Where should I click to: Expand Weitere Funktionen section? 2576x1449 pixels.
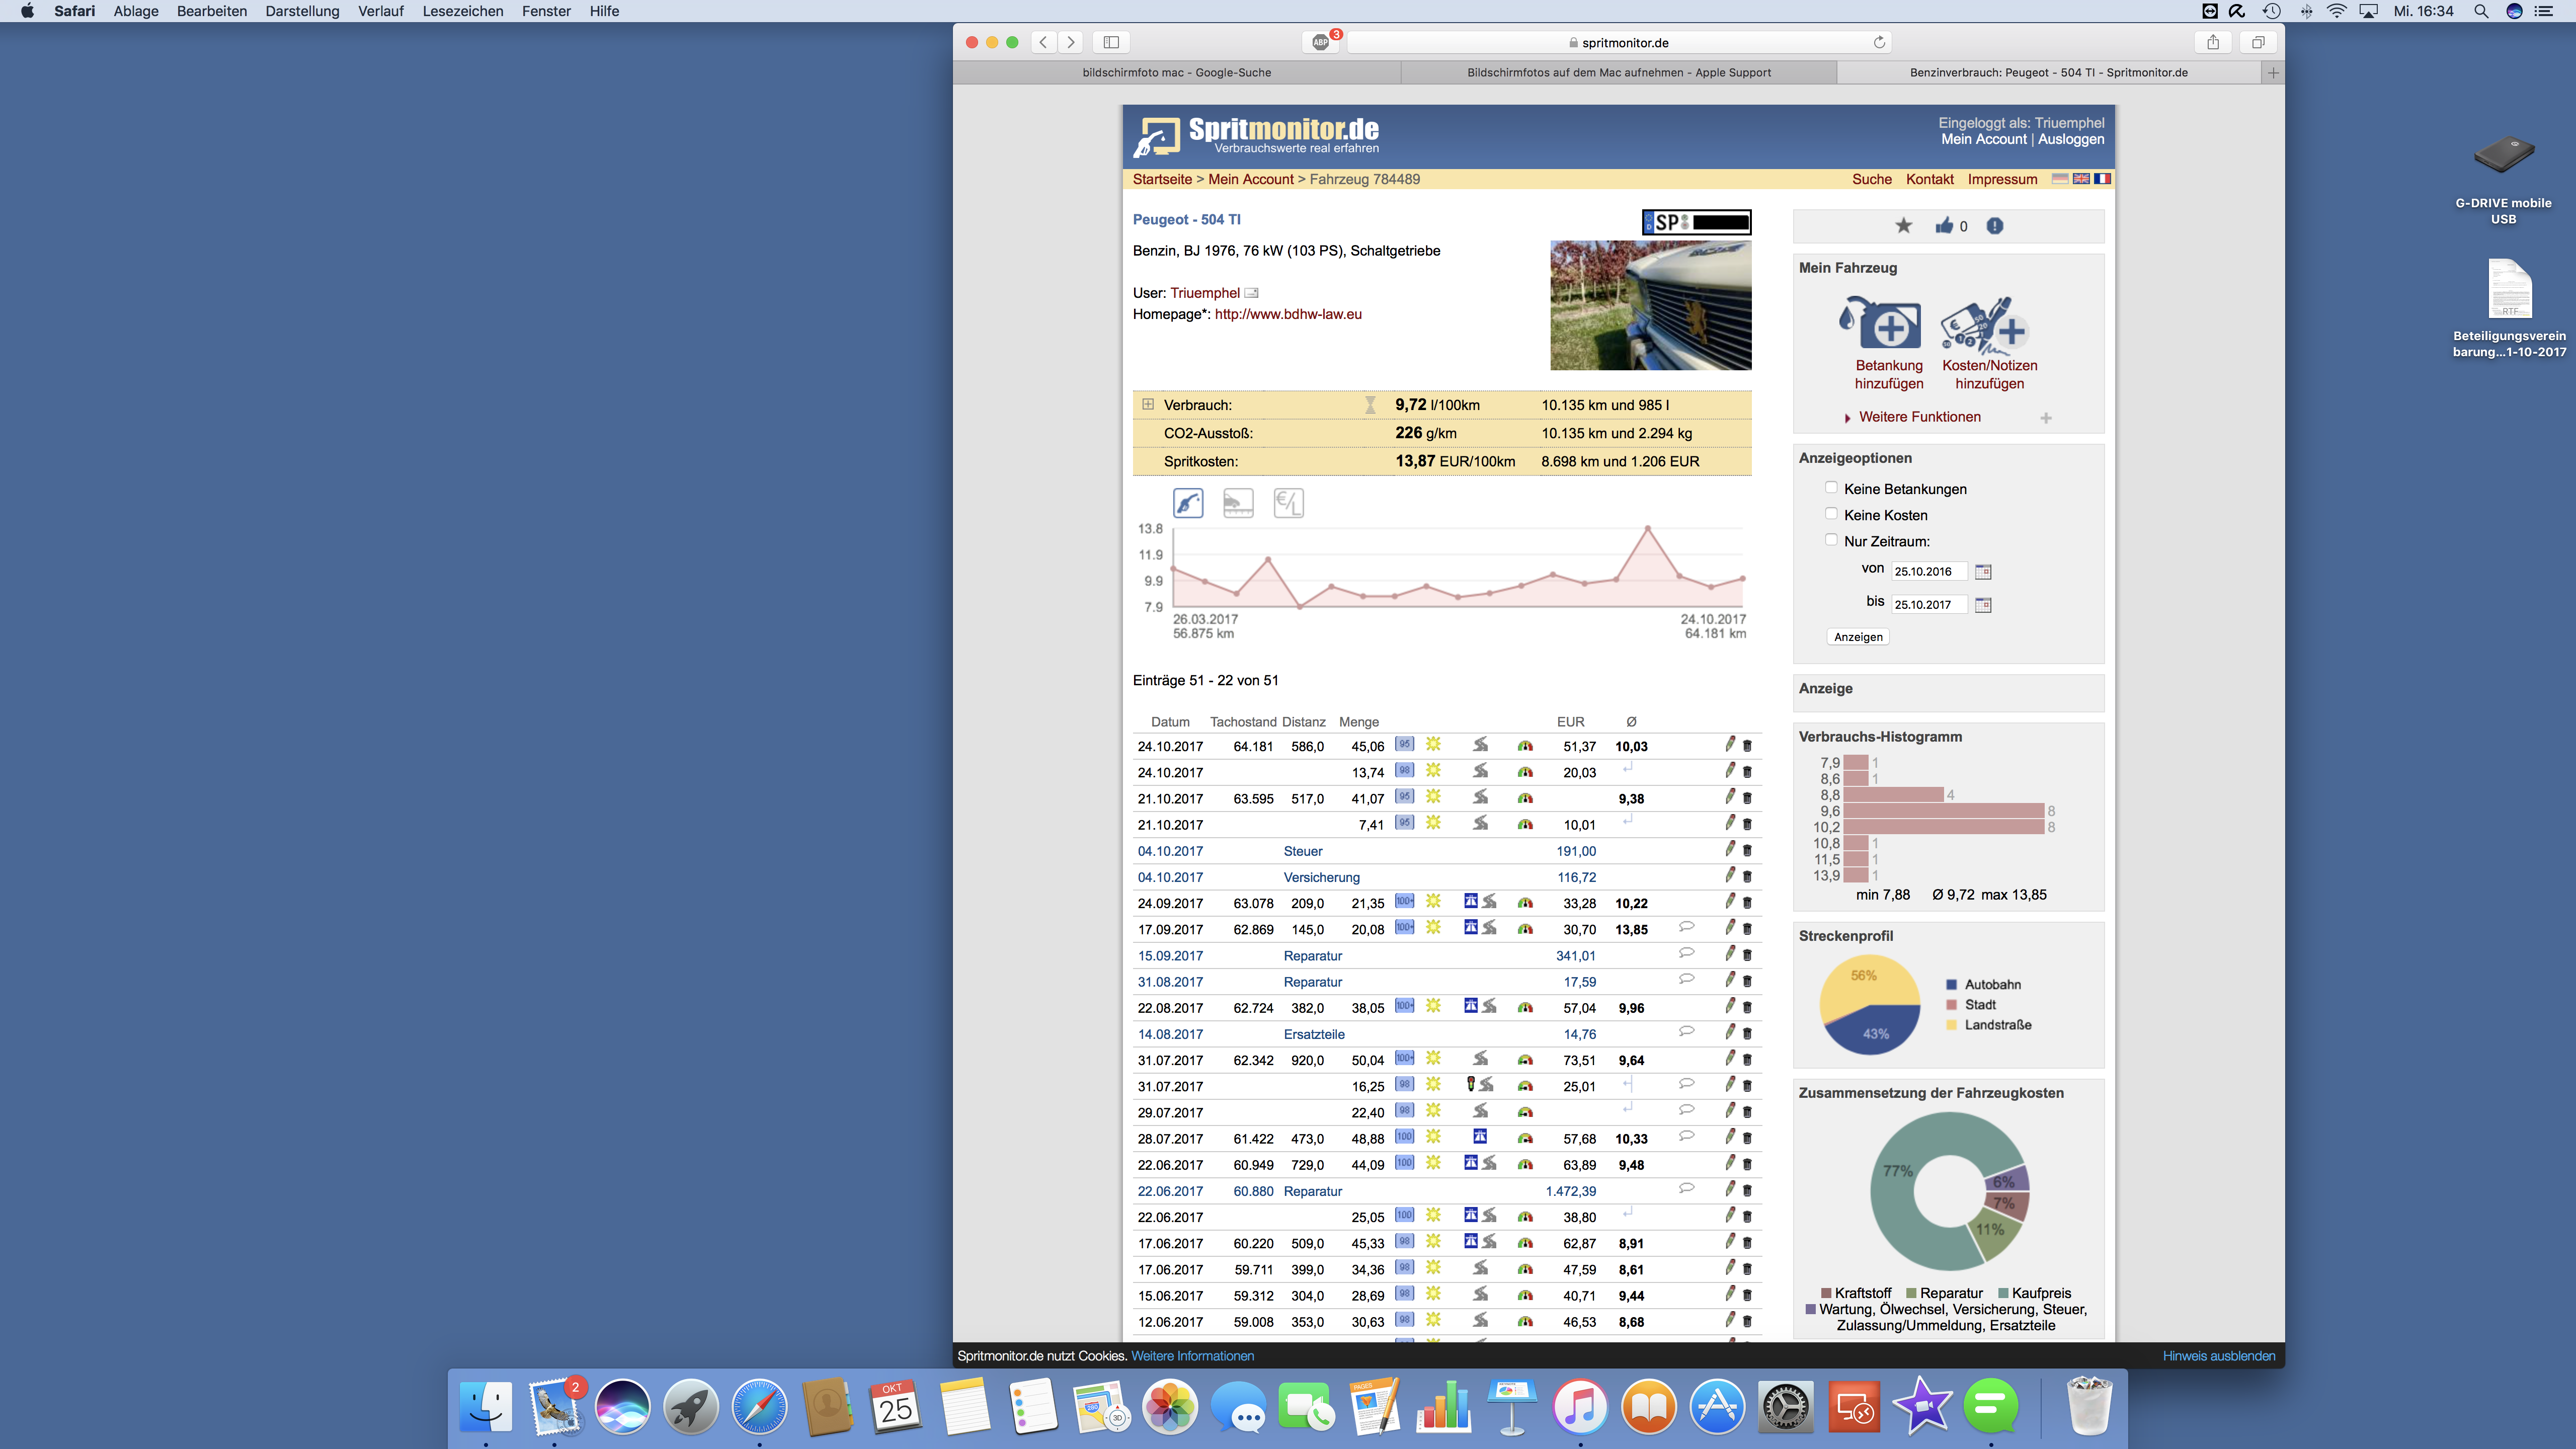tap(1919, 417)
